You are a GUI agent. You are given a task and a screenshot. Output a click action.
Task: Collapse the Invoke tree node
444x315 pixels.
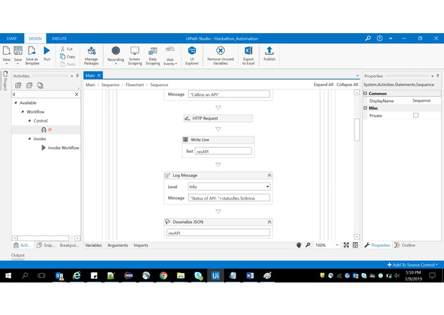click(29, 139)
